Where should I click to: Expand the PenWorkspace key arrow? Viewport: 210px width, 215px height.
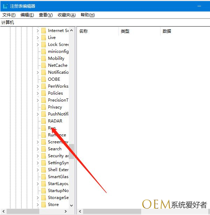38,86
